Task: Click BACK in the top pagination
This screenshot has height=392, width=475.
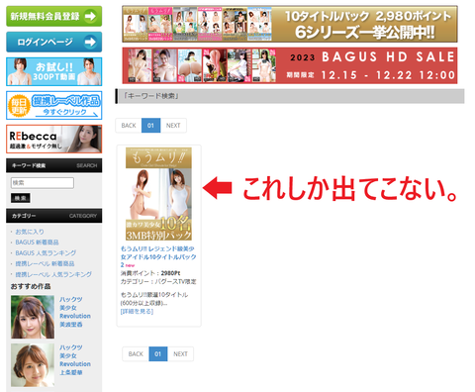Action: (129, 126)
